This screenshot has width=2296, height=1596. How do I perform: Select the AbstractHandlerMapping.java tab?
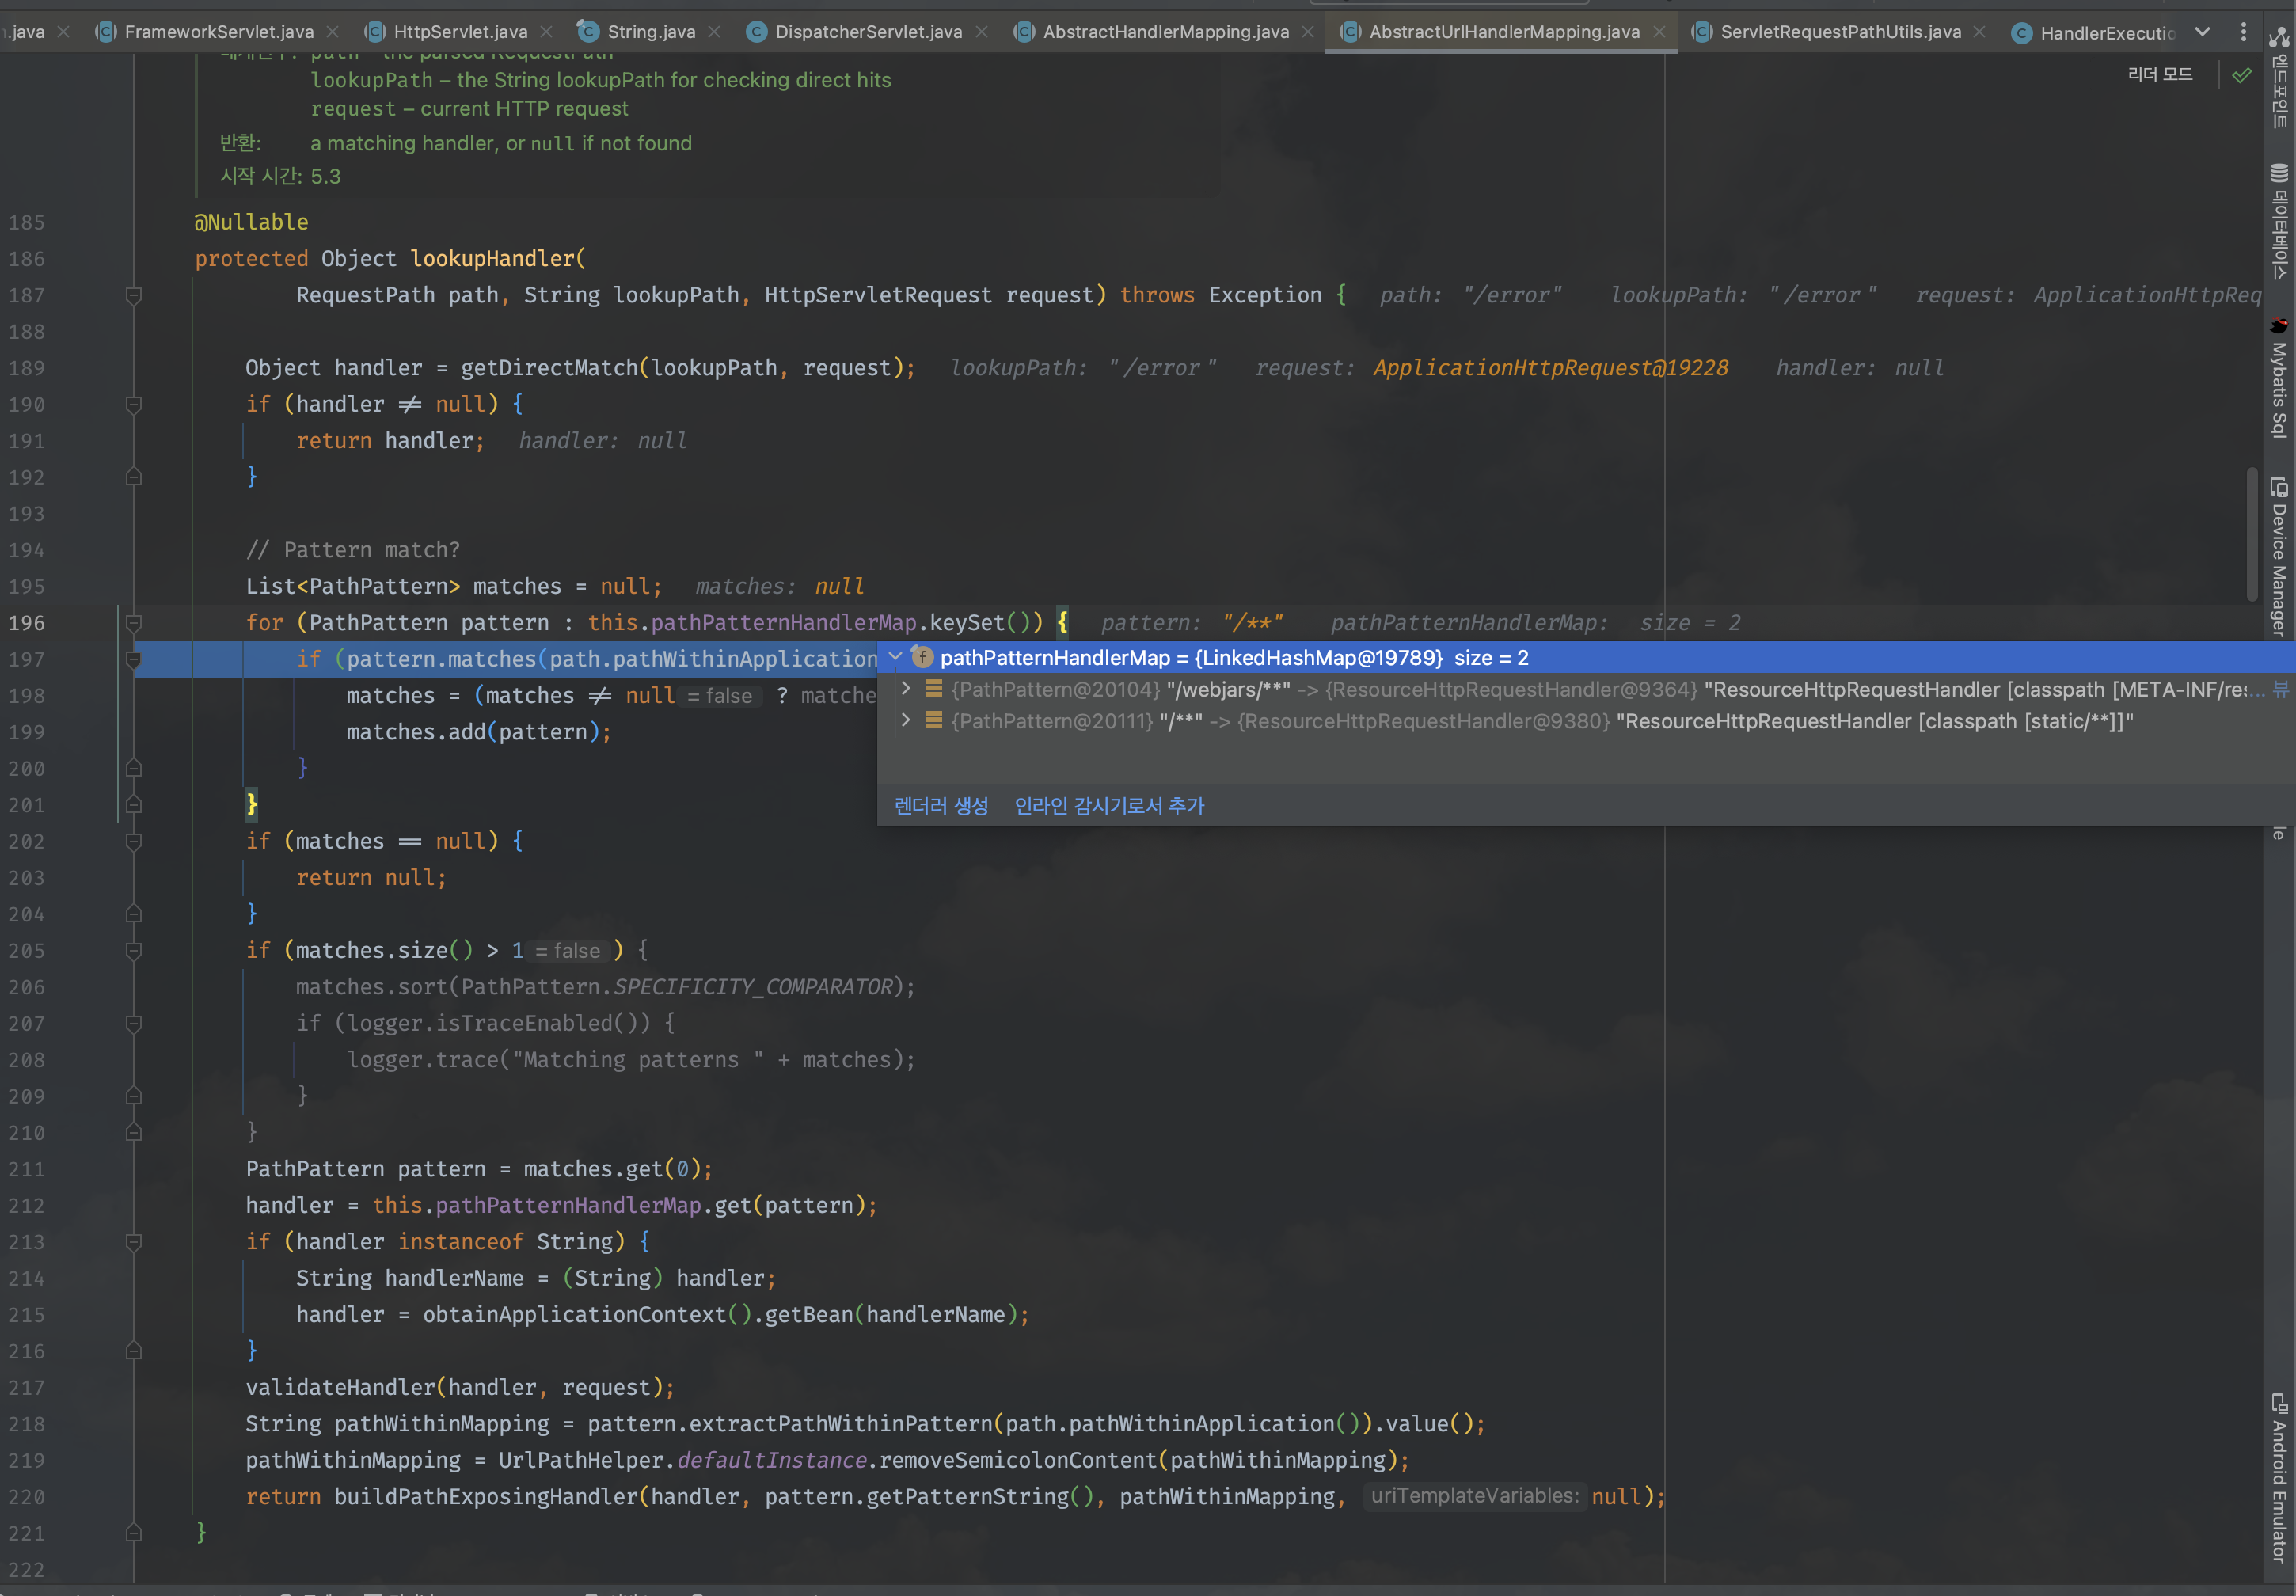tap(1165, 32)
